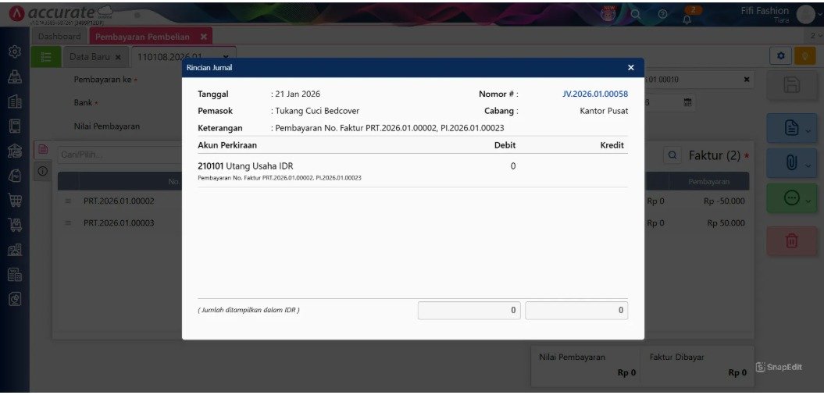Viewport: 824px width, 395px height.
Task: Click the save floppy disk button
Action: 791,85
